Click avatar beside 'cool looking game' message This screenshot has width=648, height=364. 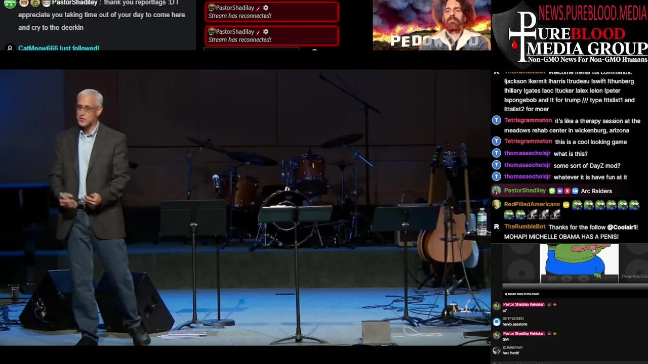[496, 141]
